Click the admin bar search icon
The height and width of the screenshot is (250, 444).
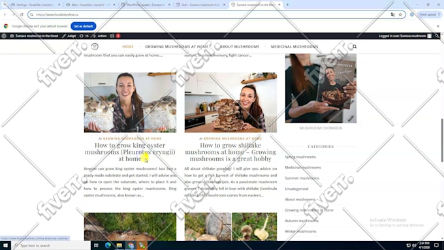[437, 36]
